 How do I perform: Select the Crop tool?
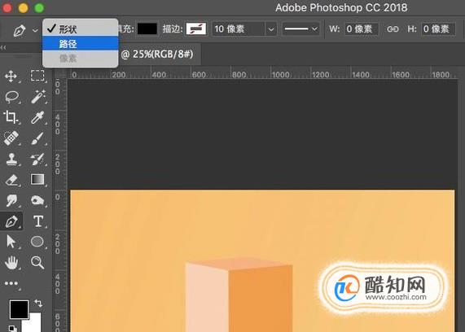pos(11,117)
